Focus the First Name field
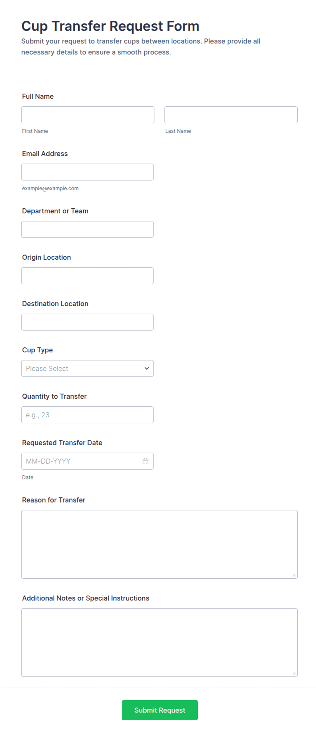316x737 pixels. [88, 115]
